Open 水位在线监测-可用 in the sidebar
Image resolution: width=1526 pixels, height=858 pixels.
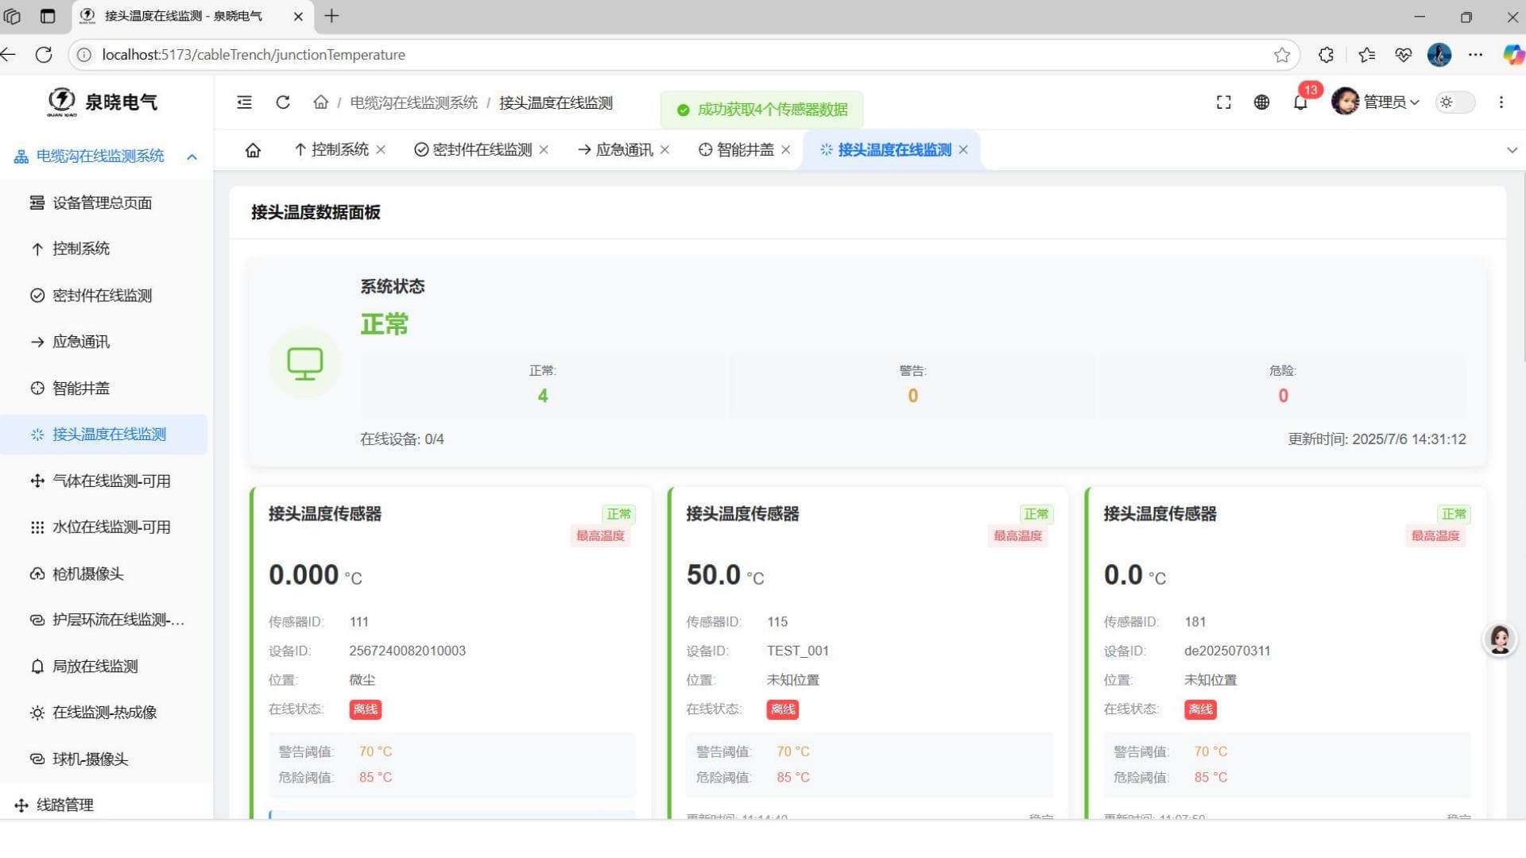tap(104, 528)
